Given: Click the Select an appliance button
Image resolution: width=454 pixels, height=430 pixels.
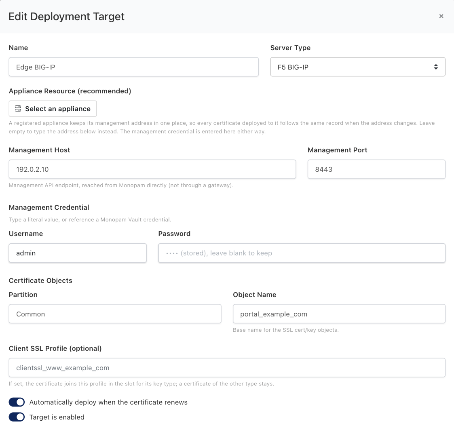Looking at the screenshot, I should [x=53, y=109].
